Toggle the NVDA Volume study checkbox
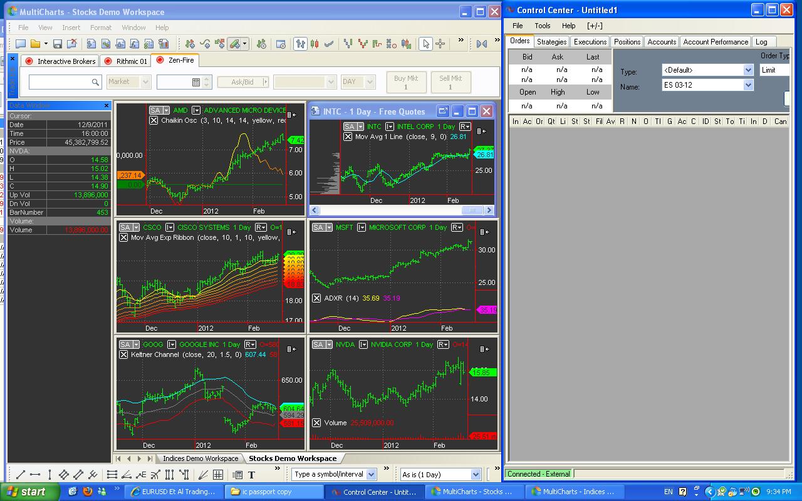This screenshot has height=501, width=802. [x=316, y=423]
